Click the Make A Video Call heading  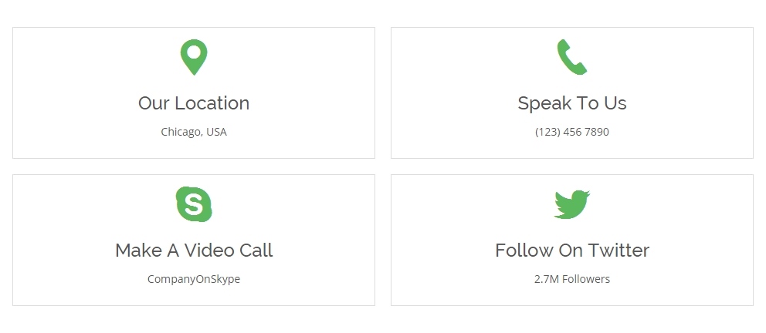click(x=194, y=250)
